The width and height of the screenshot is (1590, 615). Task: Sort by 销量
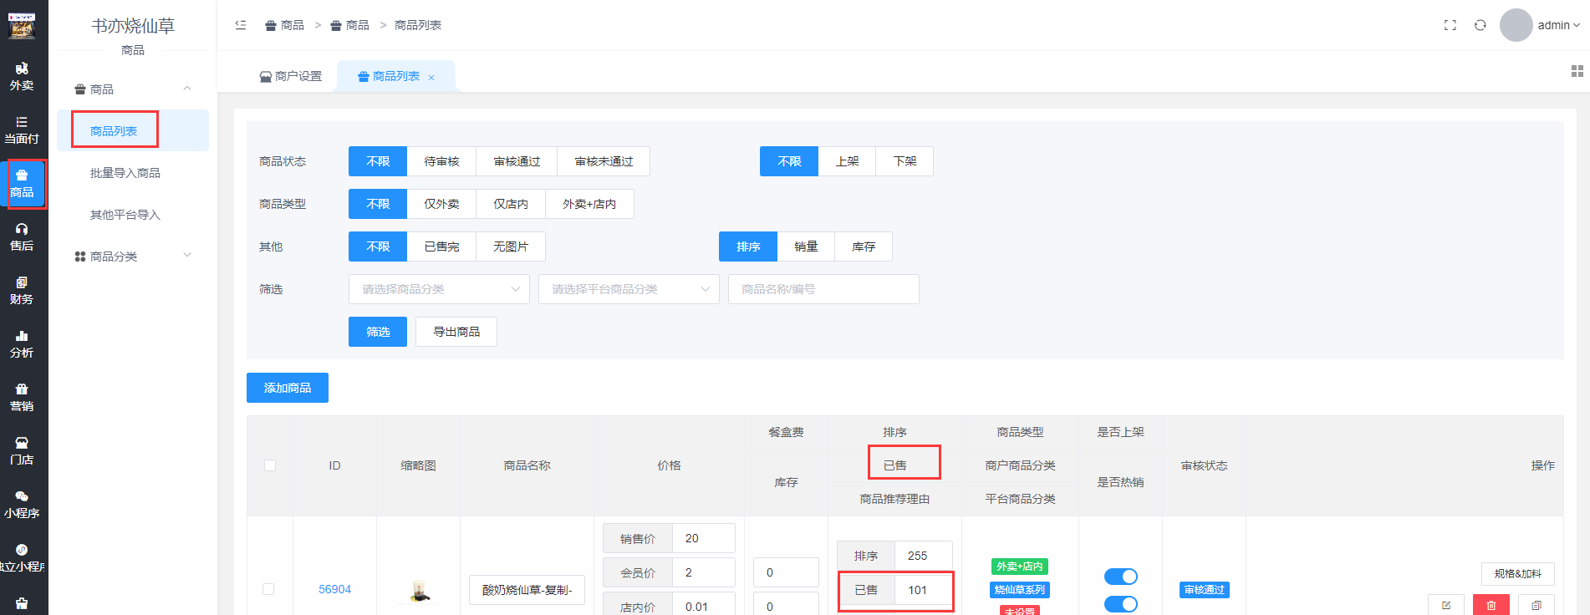pos(806,247)
